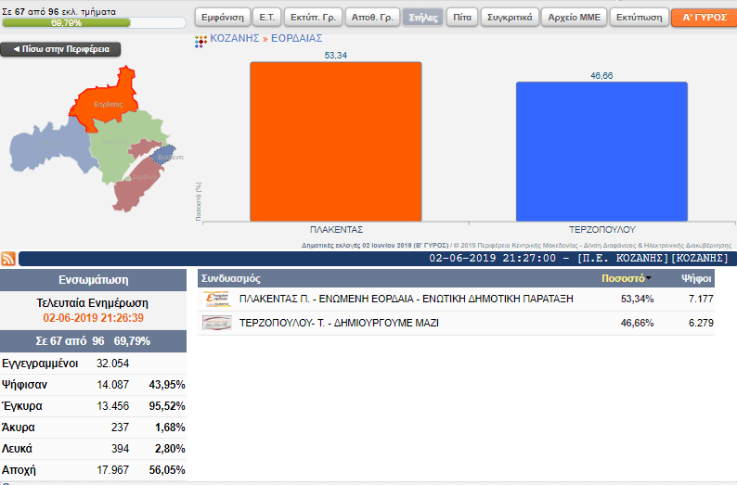Sort by Ποσοστό column header arrow

pyautogui.click(x=649, y=278)
